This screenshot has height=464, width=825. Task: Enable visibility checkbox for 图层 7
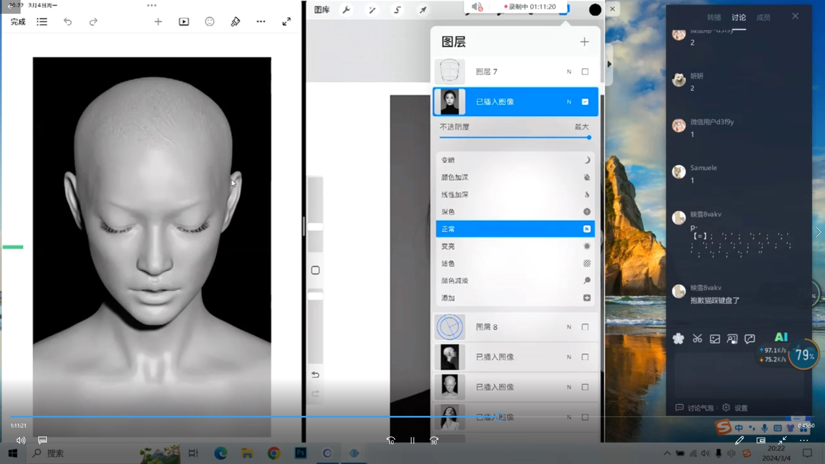coord(585,72)
